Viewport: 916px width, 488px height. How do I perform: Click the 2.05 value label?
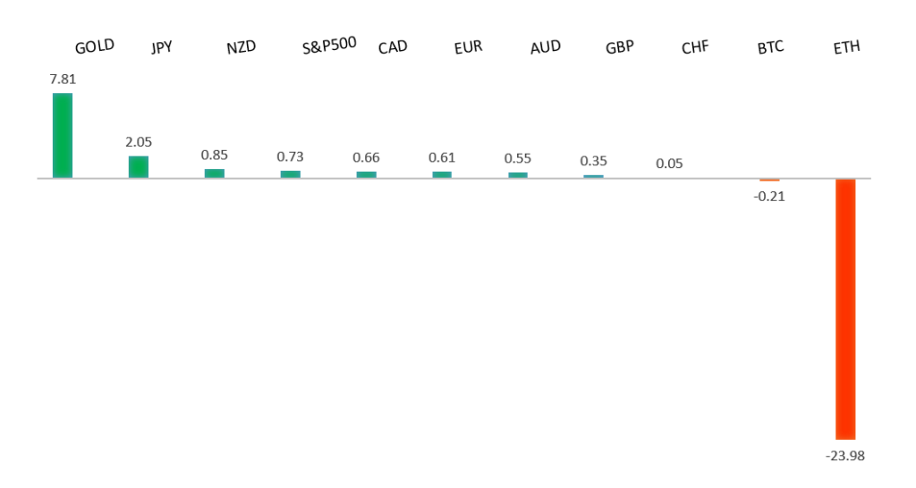[x=139, y=142]
